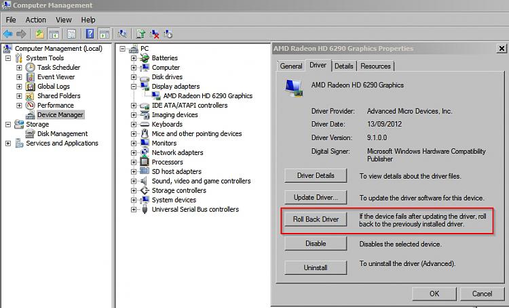
Task: Collapse the Display adapters node
Action: click(134, 87)
